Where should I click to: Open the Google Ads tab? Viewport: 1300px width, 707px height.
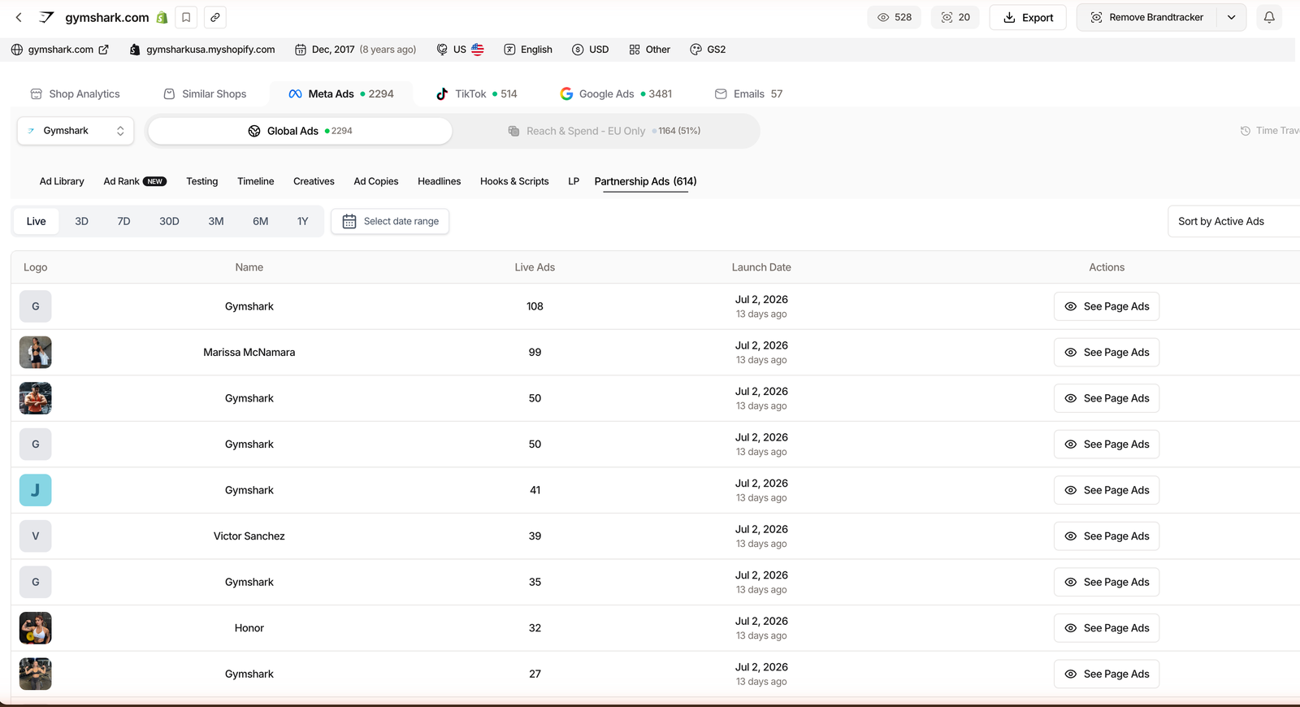pos(616,94)
